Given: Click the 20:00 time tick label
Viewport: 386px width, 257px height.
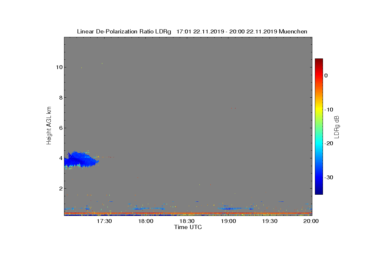Looking at the screenshot, I should click(311, 221).
